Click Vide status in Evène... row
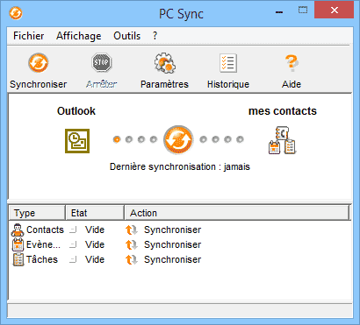360x325 pixels. pyautogui.click(x=95, y=244)
